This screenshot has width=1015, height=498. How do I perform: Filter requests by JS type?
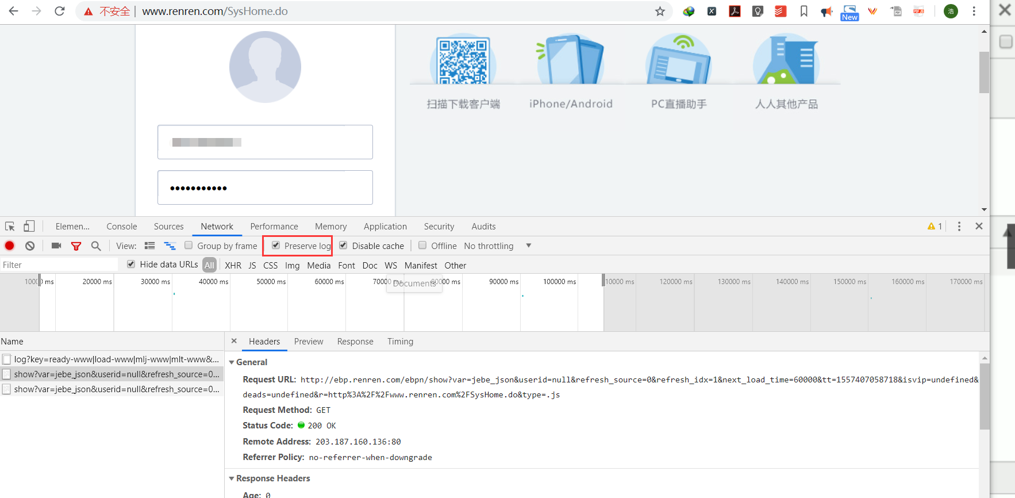[252, 266]
